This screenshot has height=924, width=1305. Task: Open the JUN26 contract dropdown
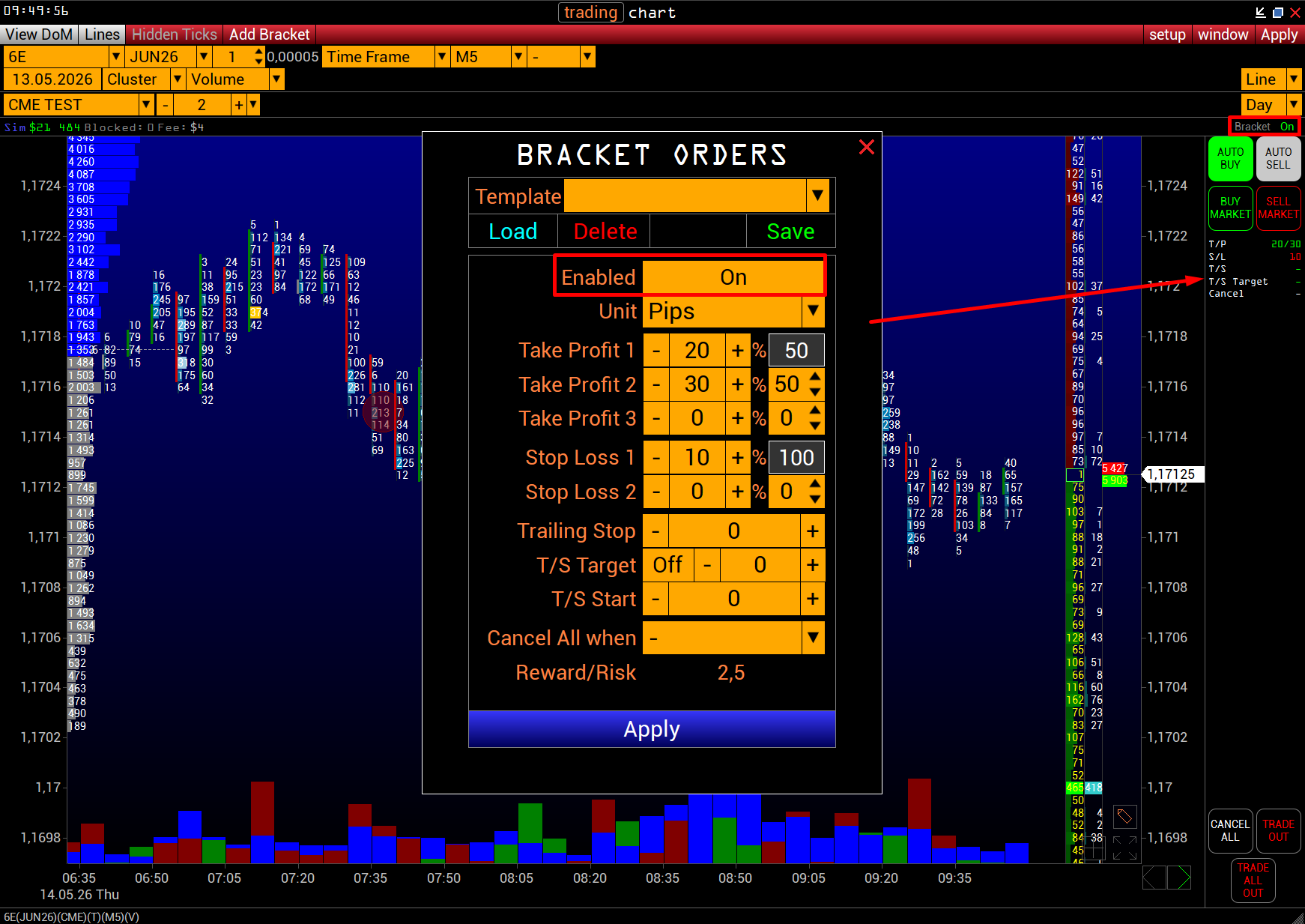(x=204, y=57)
